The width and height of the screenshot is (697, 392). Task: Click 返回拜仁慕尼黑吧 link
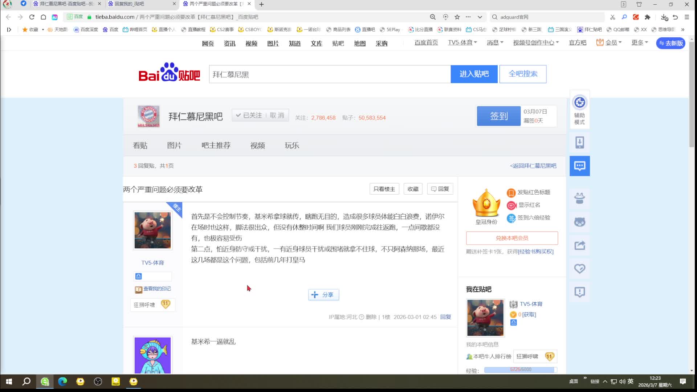tap(533, 166)
